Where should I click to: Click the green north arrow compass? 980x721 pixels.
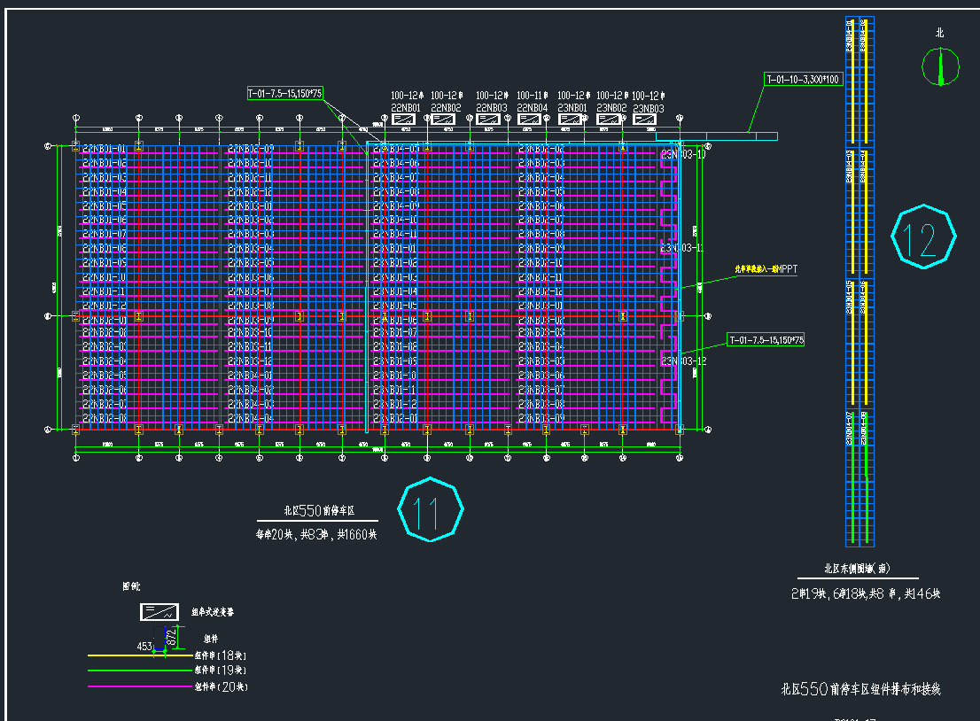pos(940,66)
